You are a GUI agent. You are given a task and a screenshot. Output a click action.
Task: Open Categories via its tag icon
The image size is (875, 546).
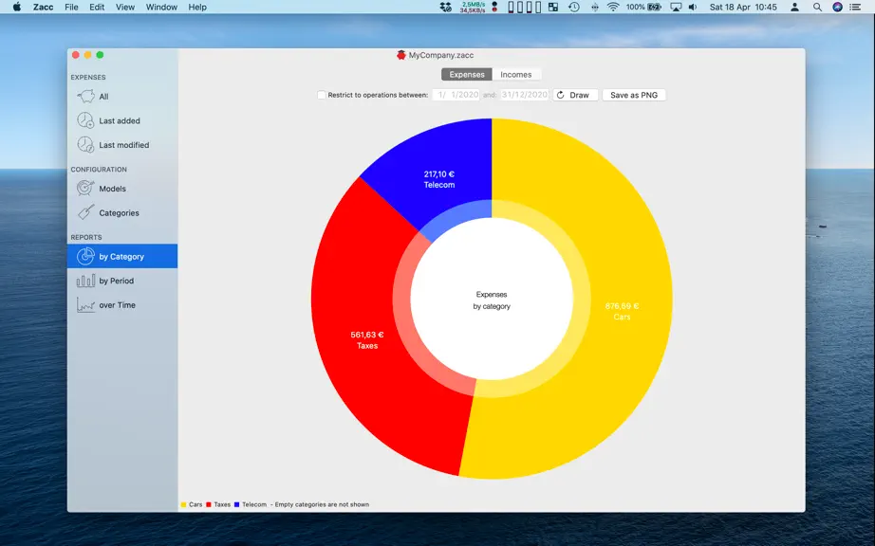[x=85, y=212]
